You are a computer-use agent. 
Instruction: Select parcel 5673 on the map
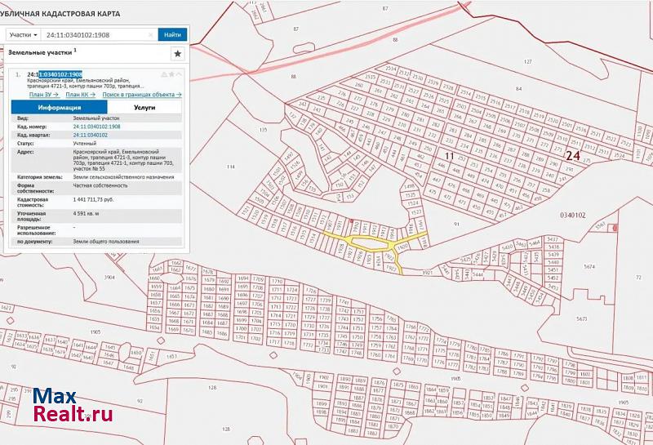tap(582, 318)
